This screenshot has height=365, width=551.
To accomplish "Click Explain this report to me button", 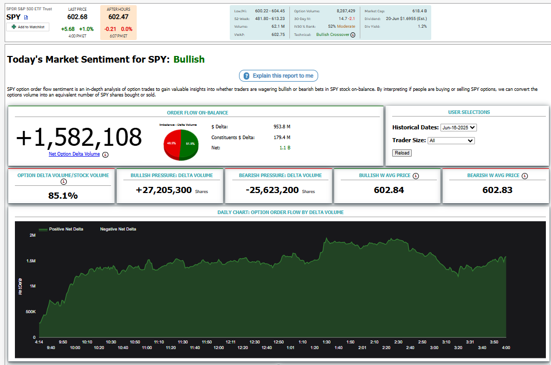I will (278, 76).
